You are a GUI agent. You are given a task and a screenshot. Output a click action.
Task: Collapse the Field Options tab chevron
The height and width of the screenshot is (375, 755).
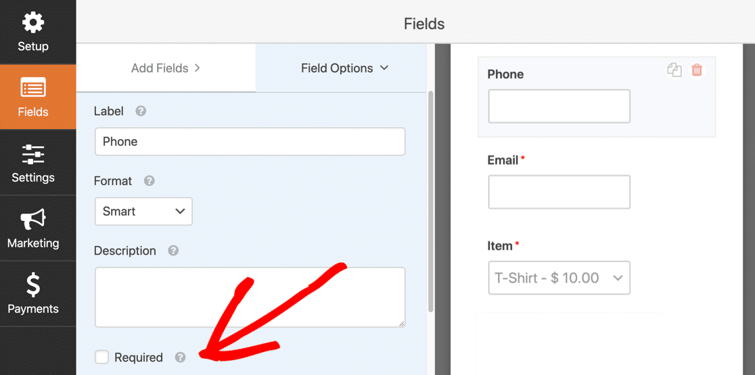[384, 68]
